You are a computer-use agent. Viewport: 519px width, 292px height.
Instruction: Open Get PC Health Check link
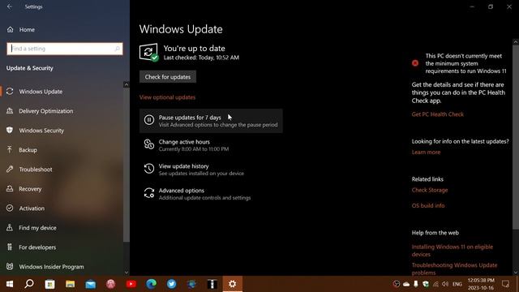click(x=438, y=114)
